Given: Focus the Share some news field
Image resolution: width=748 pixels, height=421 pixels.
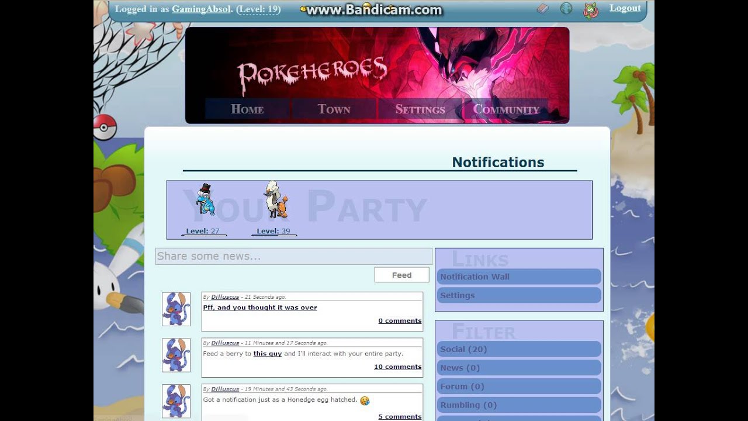Looking at the screenshot, I should [294, 256].
